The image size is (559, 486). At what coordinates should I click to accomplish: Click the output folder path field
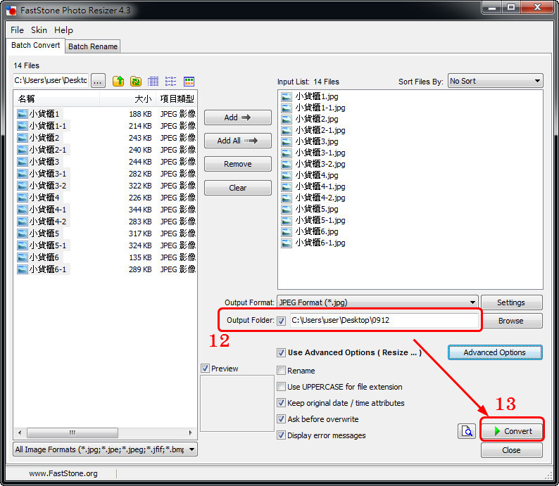384,320
